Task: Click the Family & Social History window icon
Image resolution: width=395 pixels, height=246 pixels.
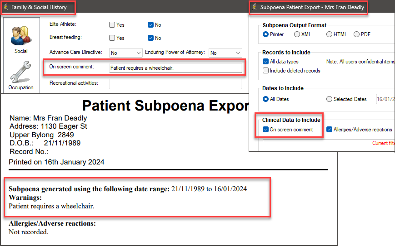Action: point(6,7)
